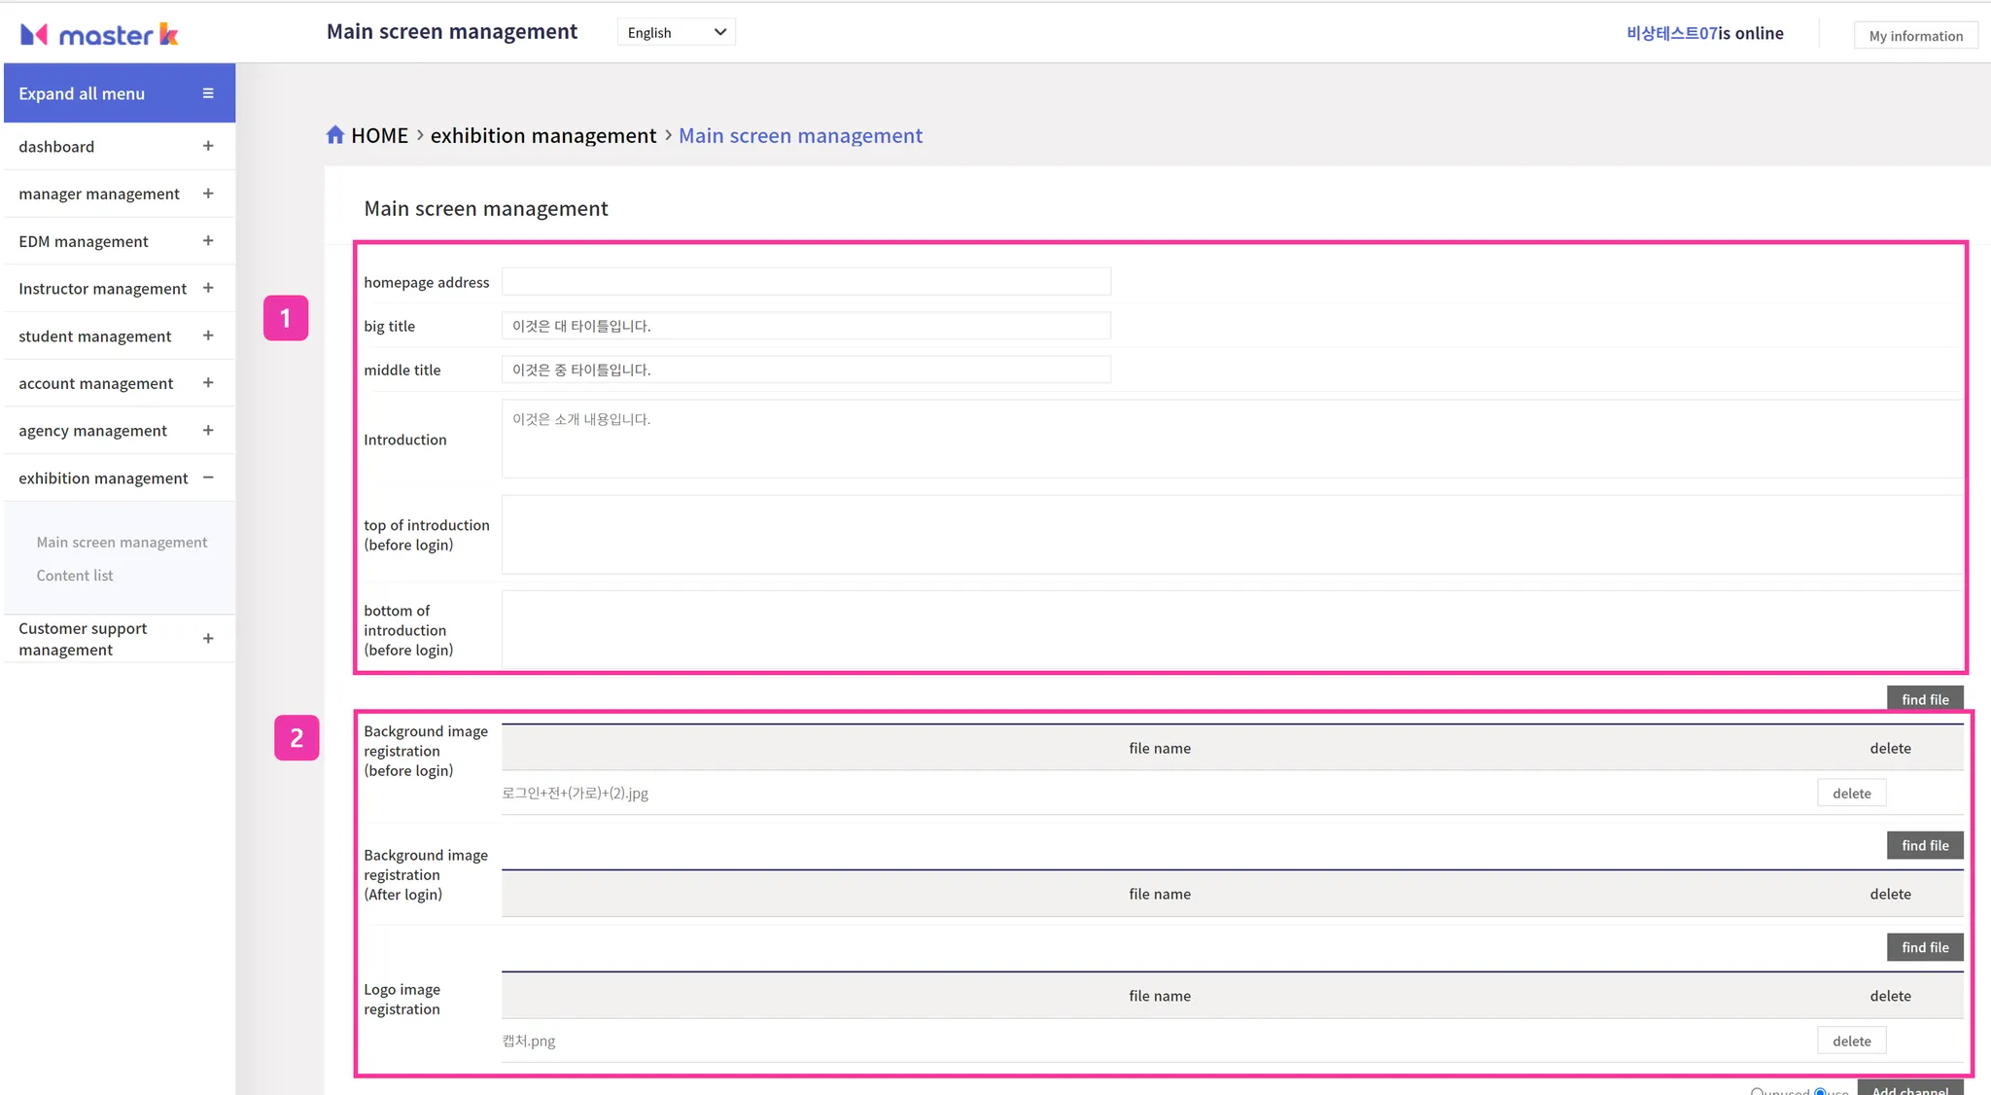This screenshot has height=1095, width=1991.
Task: Collapse exhibition management with minus icon
Action: coord(207,477)
